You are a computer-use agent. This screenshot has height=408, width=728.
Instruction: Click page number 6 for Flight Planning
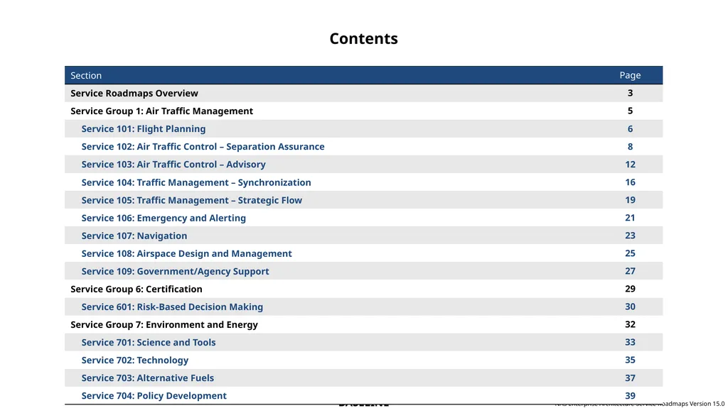[630, 129]
